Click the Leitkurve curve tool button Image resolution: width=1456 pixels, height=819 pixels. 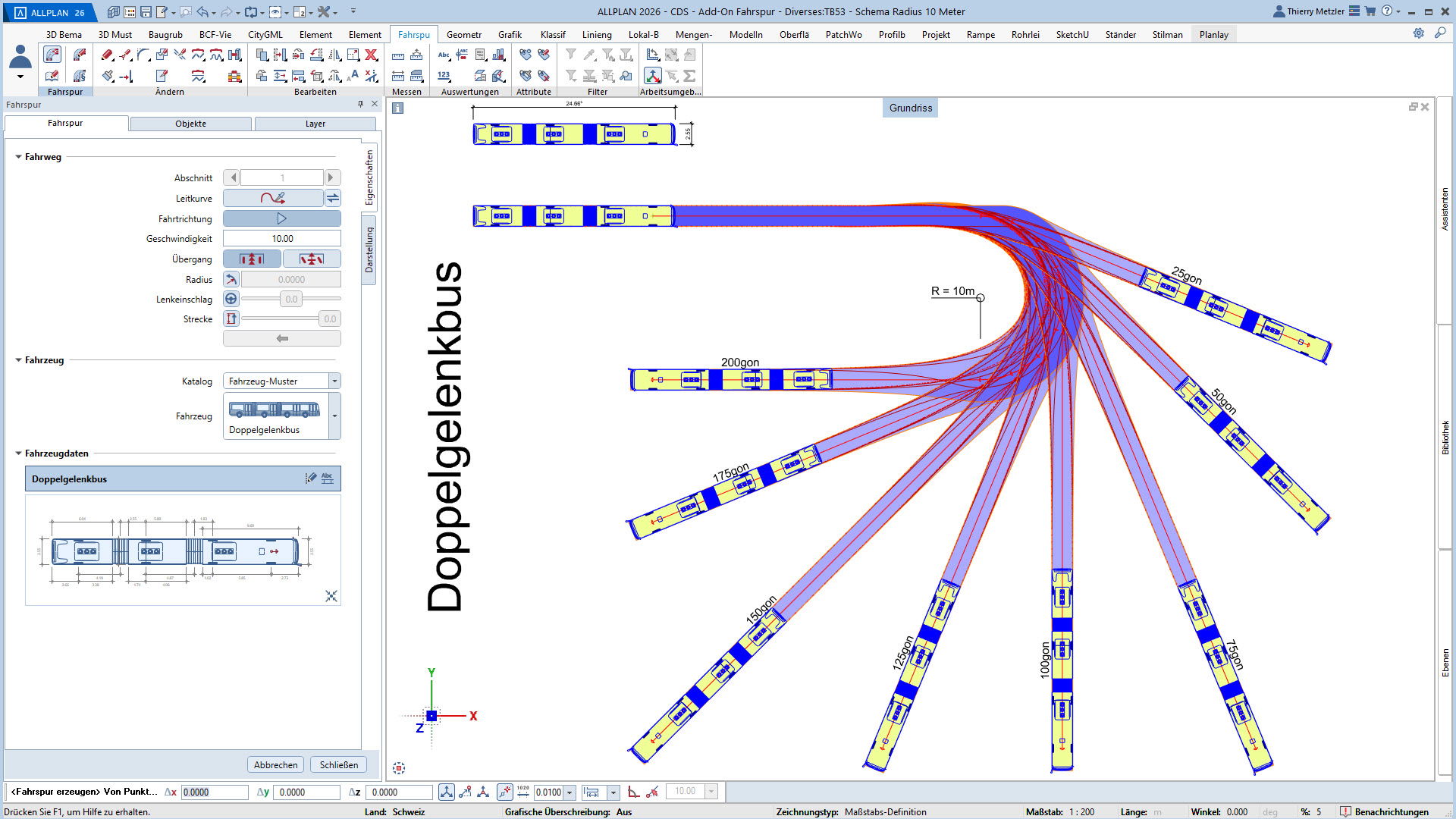pyautogui.click(x=273, y=198)
